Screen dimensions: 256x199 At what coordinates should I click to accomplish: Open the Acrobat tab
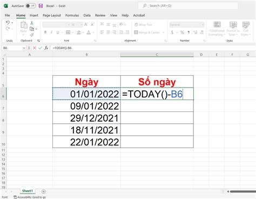(139, 15)
